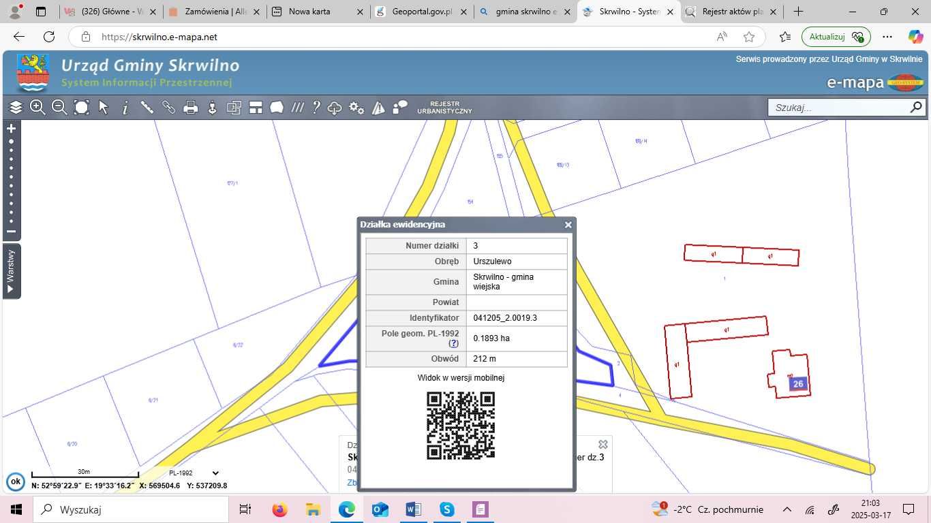931x523 pixels.
Task: Go back with the browser back arrow
Action: pyautogui.click(x=19, y=37)
